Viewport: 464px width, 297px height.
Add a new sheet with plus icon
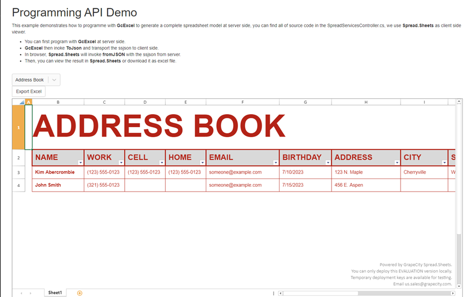pyautogui.click(x=79, y=293)
